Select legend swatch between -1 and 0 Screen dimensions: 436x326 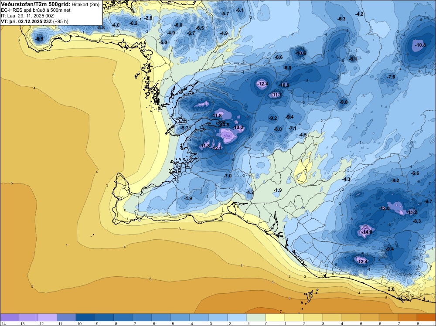(256, 317)
